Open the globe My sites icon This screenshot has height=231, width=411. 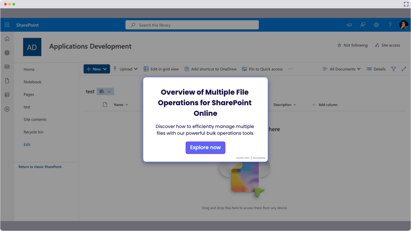coord(7,53)
